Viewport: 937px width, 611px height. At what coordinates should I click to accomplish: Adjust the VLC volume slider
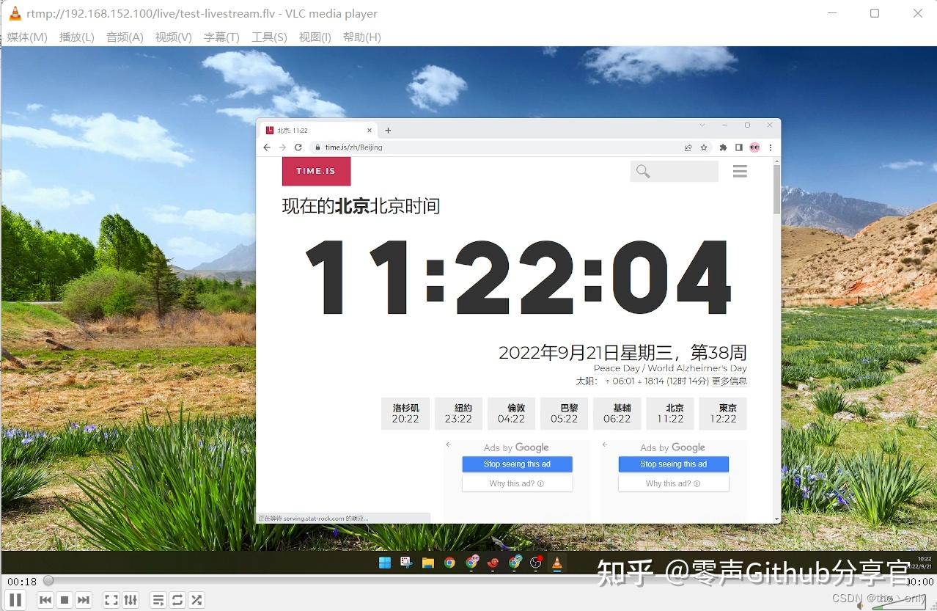tap(900, 604)
